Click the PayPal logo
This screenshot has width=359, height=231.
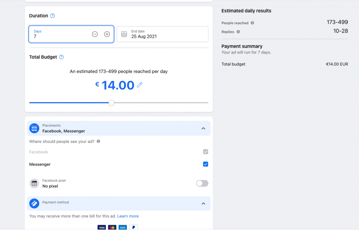point(134,228)
